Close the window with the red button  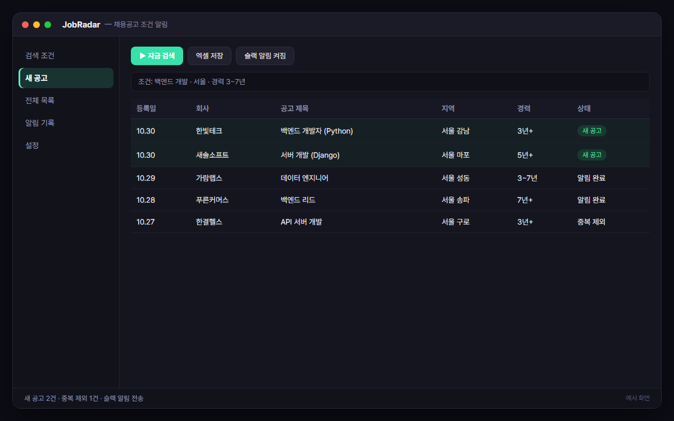pos(25,25)
